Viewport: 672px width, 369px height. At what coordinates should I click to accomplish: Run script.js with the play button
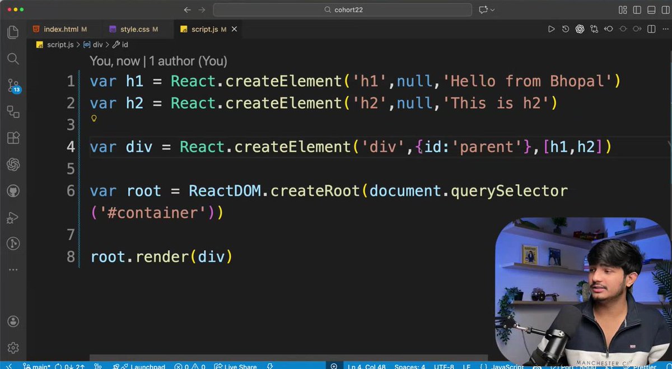pos(552,29)
